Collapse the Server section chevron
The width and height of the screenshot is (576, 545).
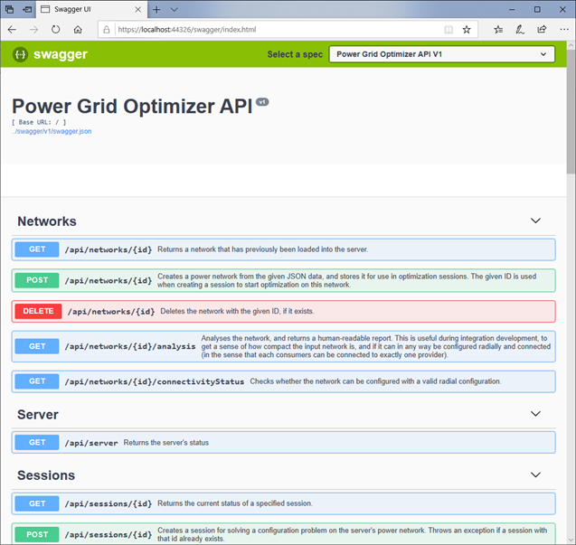535,414
